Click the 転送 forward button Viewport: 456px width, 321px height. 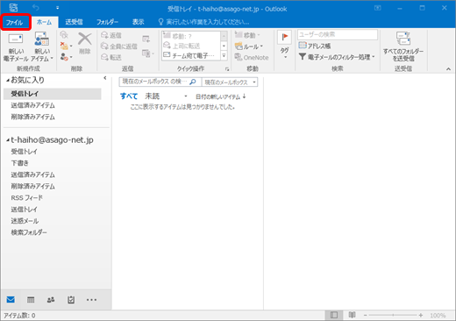tap(111, 57)
